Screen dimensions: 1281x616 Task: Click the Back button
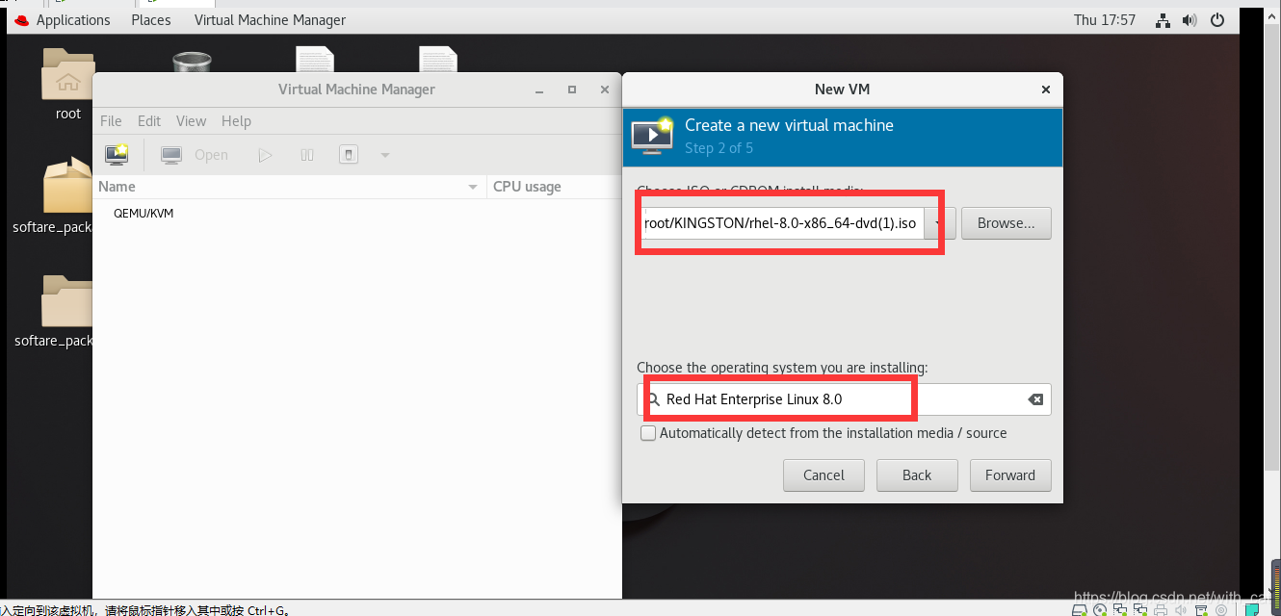917,475
